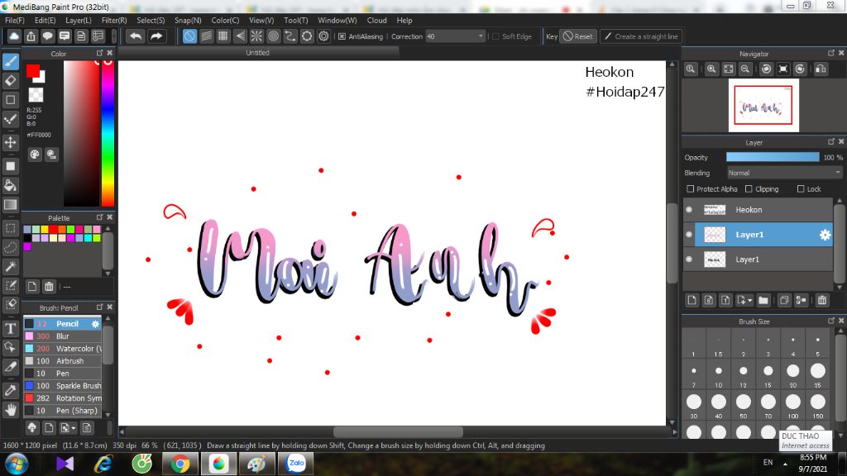The width and height of the screenshot is (847, 476).
Task: Enable Soft Edge checkbox
Action: click(496, 36)
